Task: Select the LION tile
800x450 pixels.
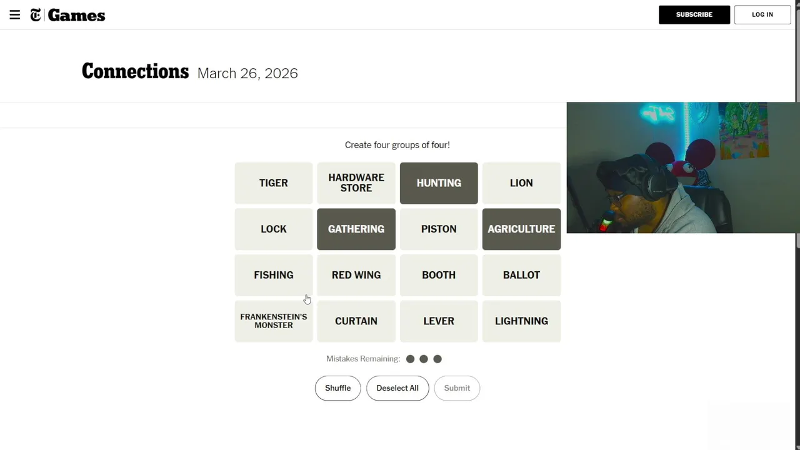Action: pos(521,183)
